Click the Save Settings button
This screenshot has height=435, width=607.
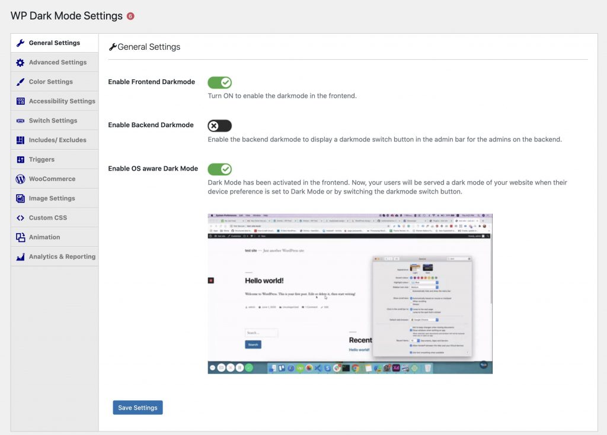(x=138, y=408)
